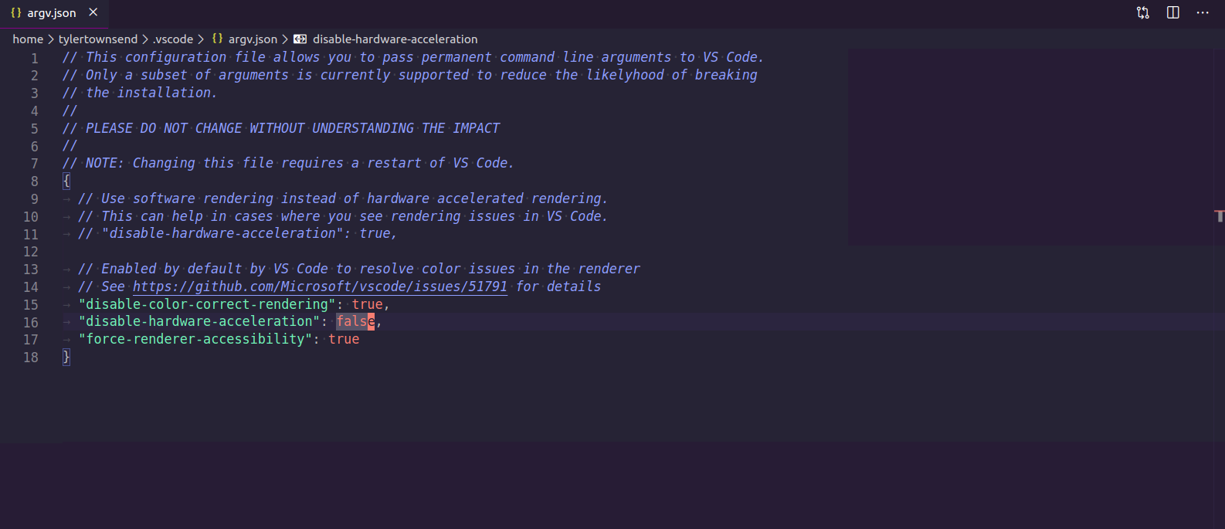The height and width of the screenshot is (529, 1225).
Task: Click the JSON braces icon on the argv.json tab
Action: (17, 12)
